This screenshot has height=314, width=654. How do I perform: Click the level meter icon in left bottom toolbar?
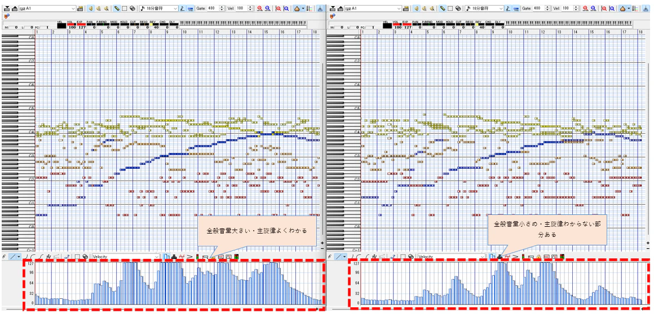[236, 257]
